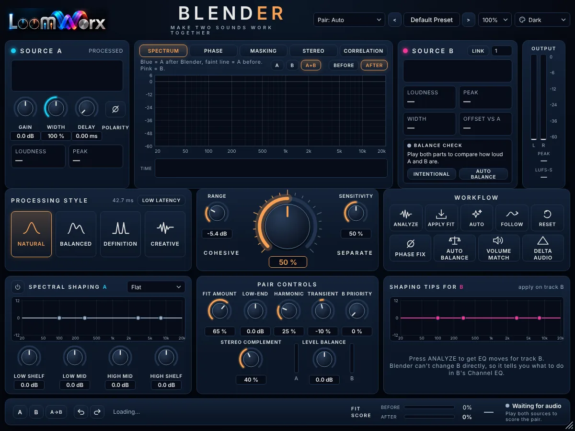575x431 pixels.
Task: Toggle Low Latency mode
Action: 161,200
